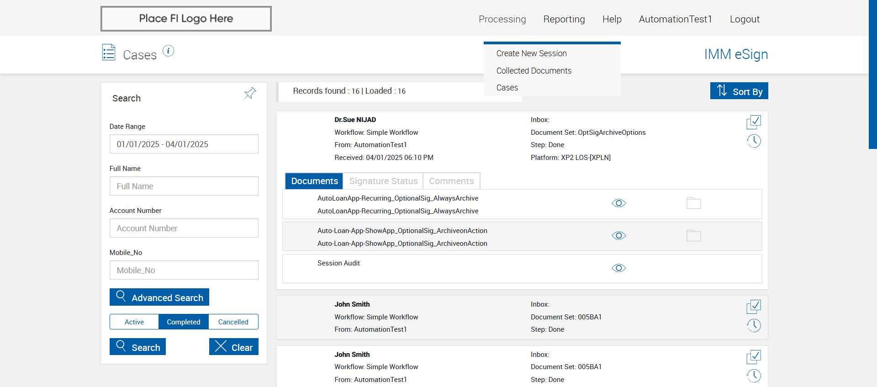View the Session Audit with eye icon
Image resolution: width=877 pixels, height=387 pixels.
point(618,268)
